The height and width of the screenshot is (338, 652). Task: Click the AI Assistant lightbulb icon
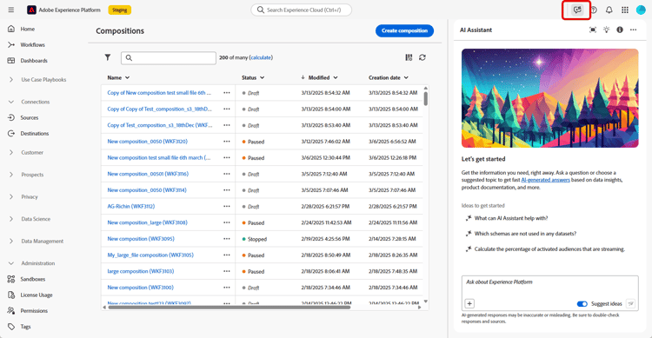(607, 30)
